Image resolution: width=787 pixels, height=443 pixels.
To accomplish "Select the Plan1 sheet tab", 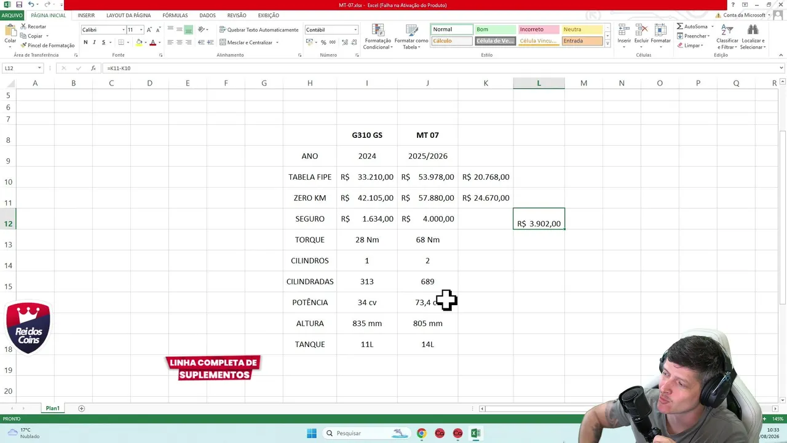I will click(52, 409).
